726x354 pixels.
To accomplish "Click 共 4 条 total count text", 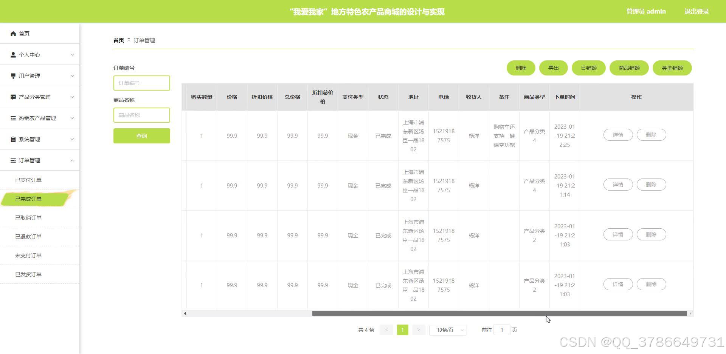I will tap(366, 330).
